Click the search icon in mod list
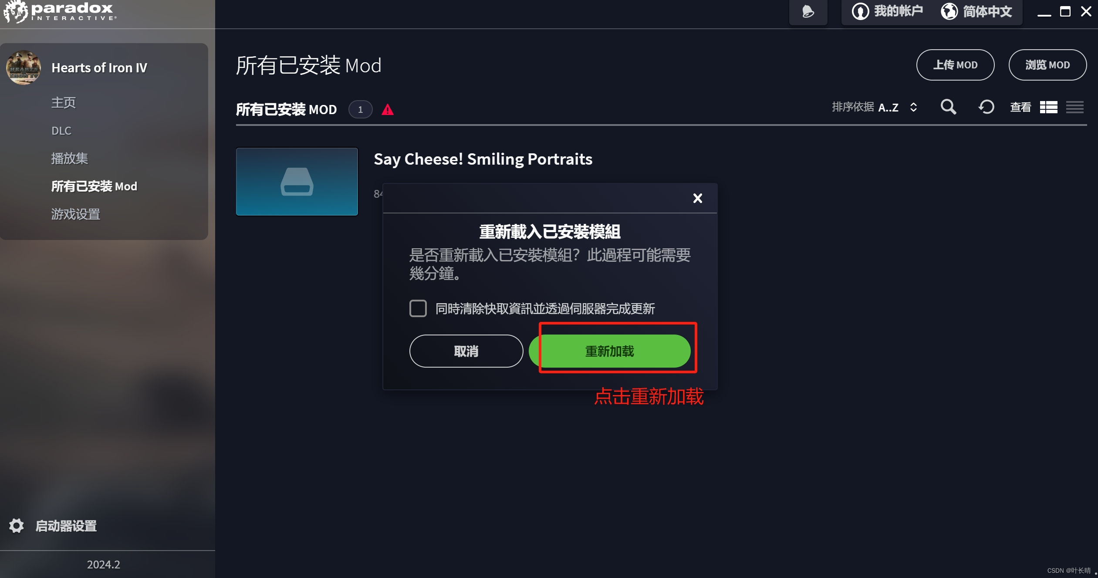 pyautogui.click(x=949, y=109)
